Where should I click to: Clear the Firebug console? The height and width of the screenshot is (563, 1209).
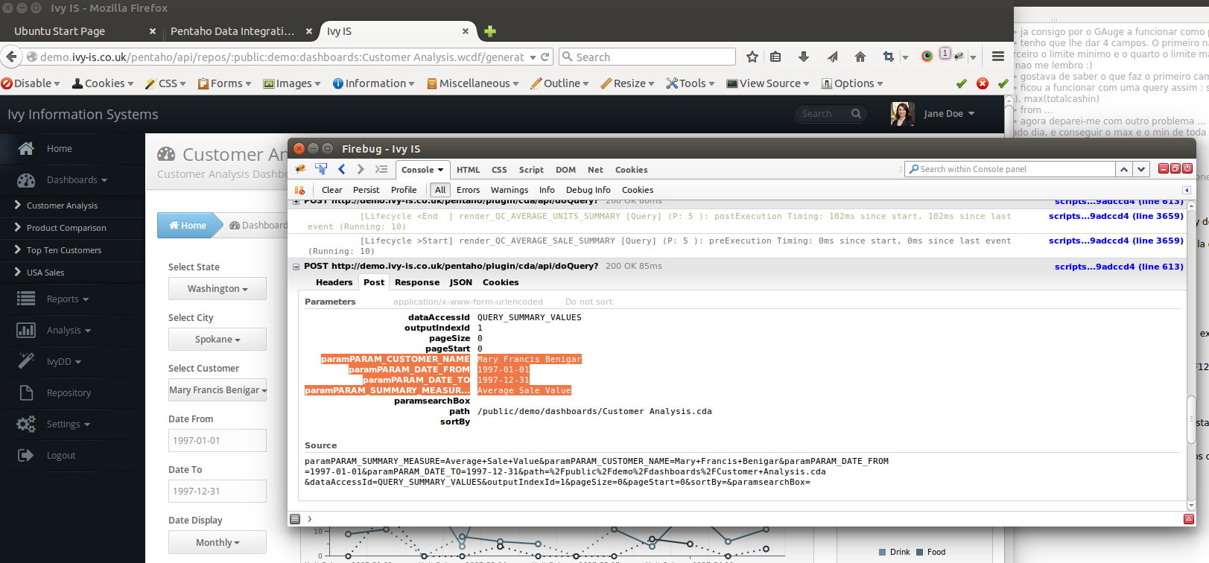click(x=331, y=190)
